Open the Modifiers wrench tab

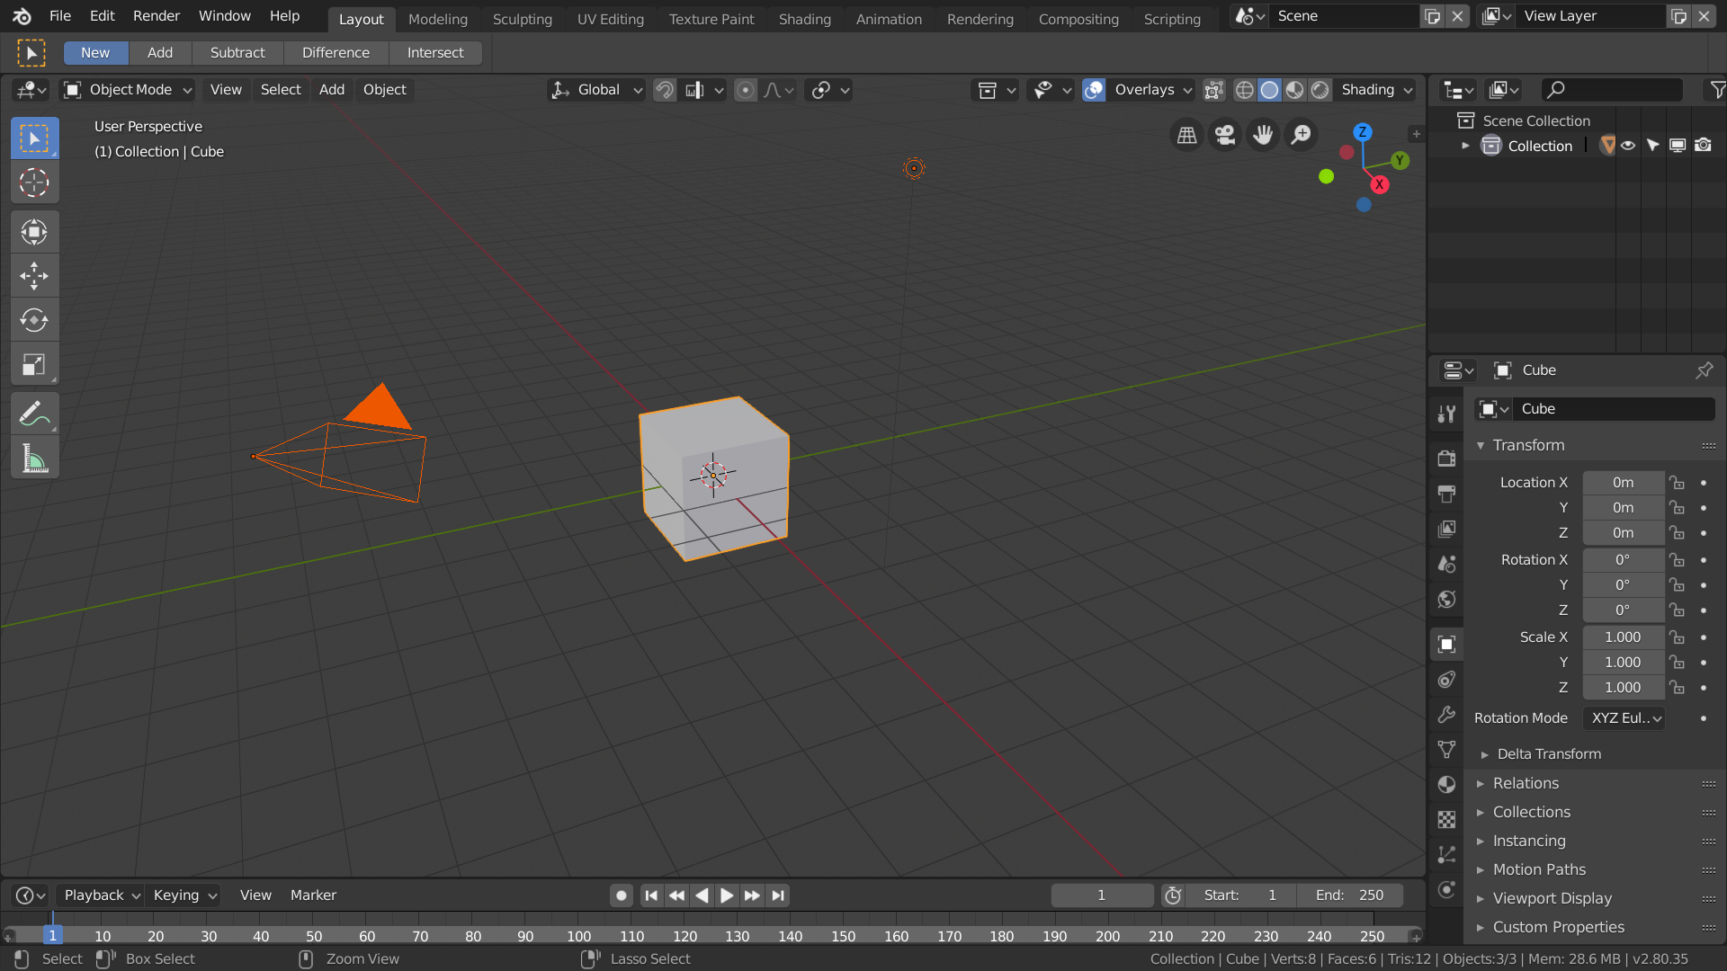click(1446, 715)
